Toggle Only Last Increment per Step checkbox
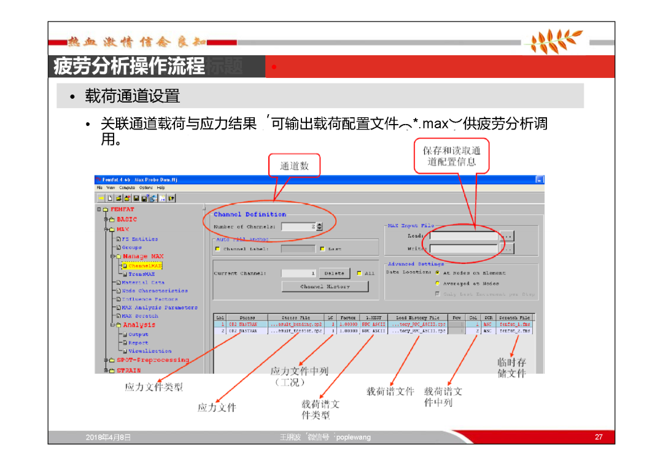Viewport: 663px width, 466px height. [437, 294]
